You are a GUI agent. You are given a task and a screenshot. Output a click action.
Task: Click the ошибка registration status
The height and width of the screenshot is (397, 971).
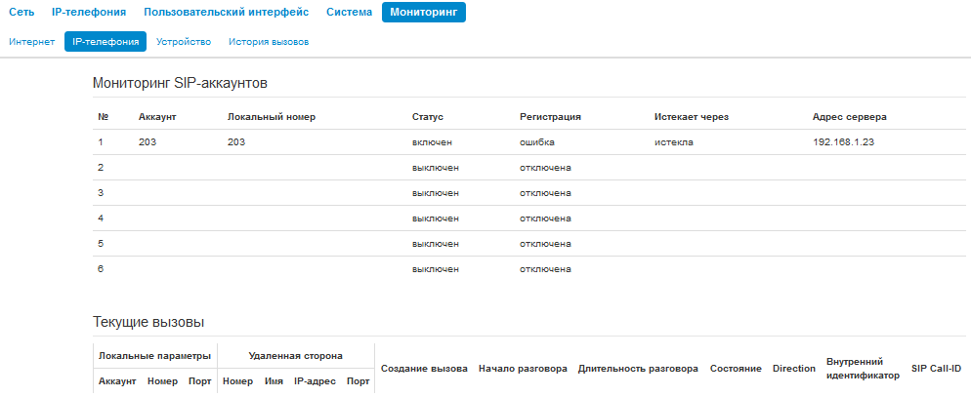point(537,142)
